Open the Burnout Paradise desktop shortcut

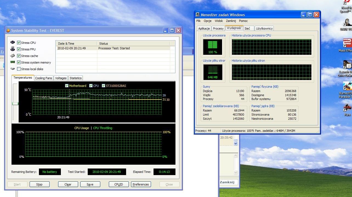347,86
